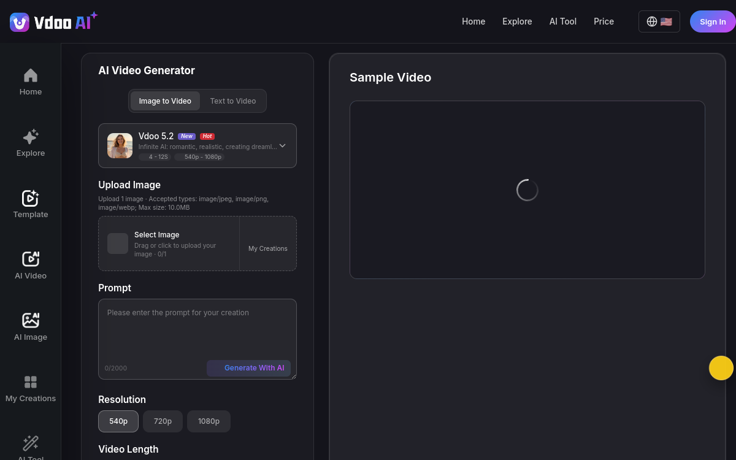The width and height of the screenshot is (736, 460).
Task: Open the language selector with US flag
Action: (659, 21)
